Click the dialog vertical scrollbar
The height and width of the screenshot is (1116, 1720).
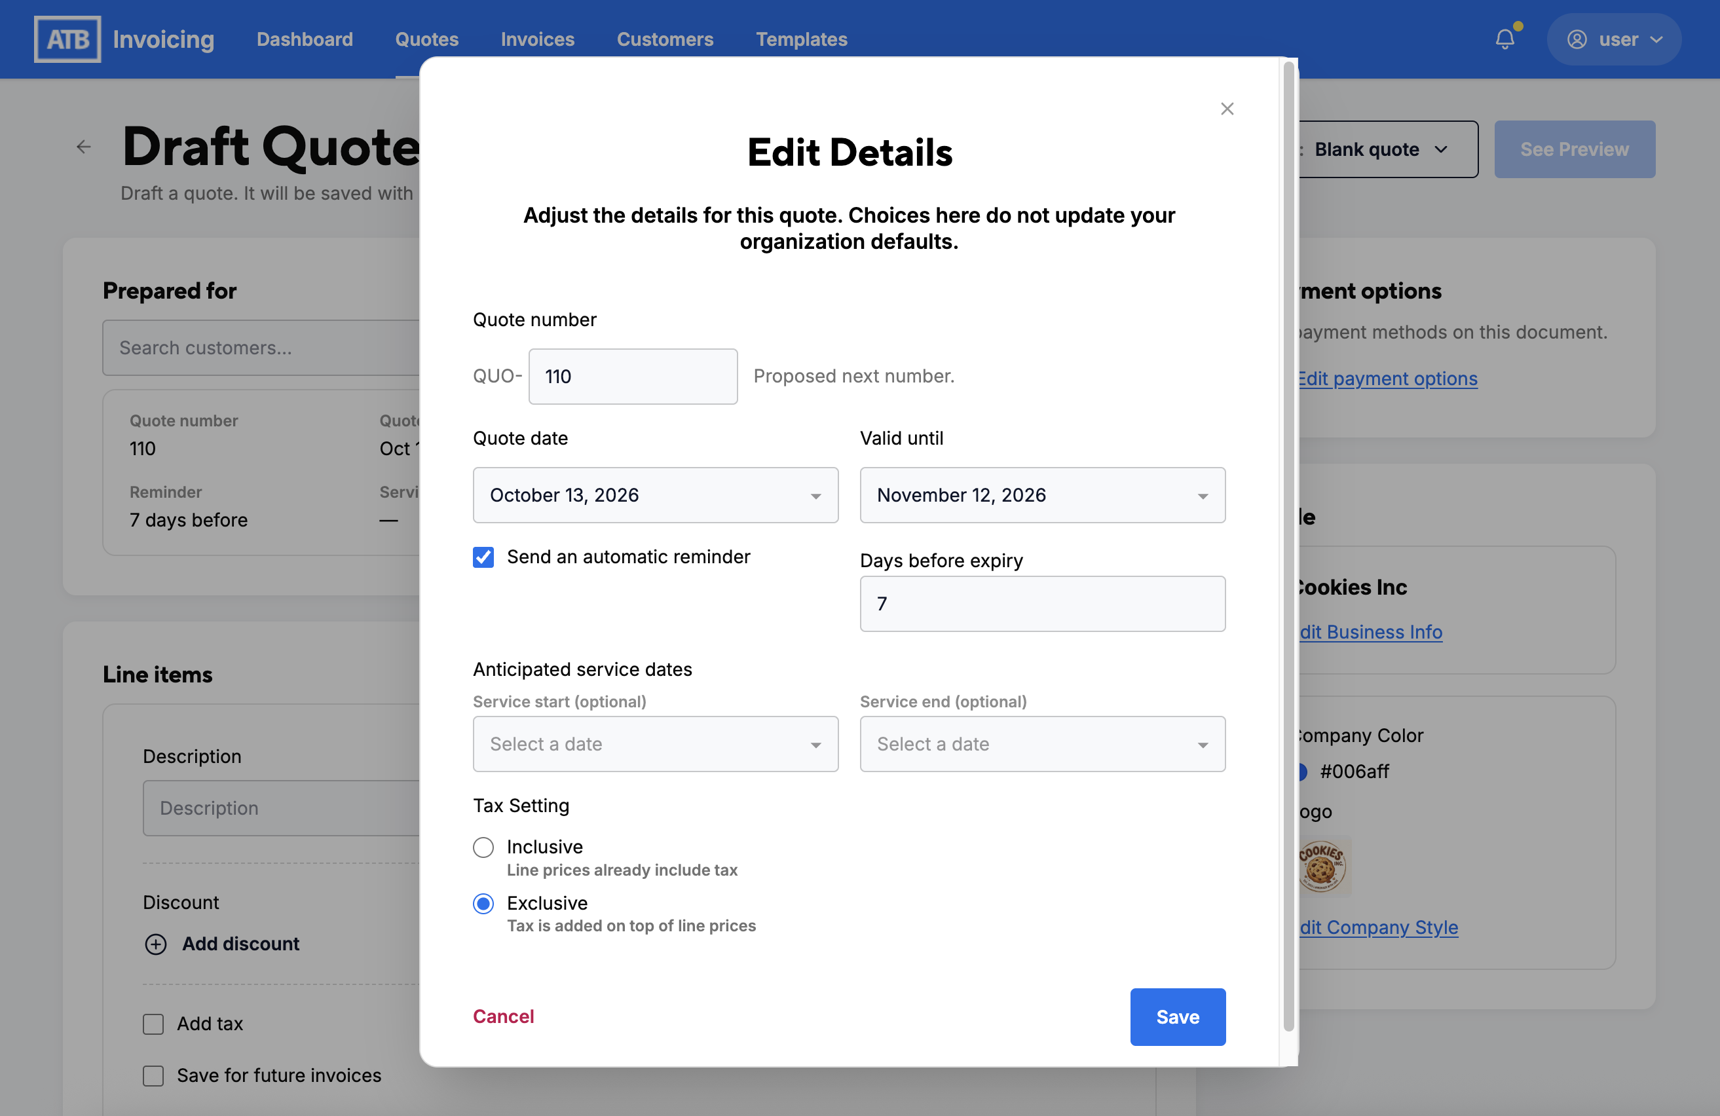click(1288, 546)
